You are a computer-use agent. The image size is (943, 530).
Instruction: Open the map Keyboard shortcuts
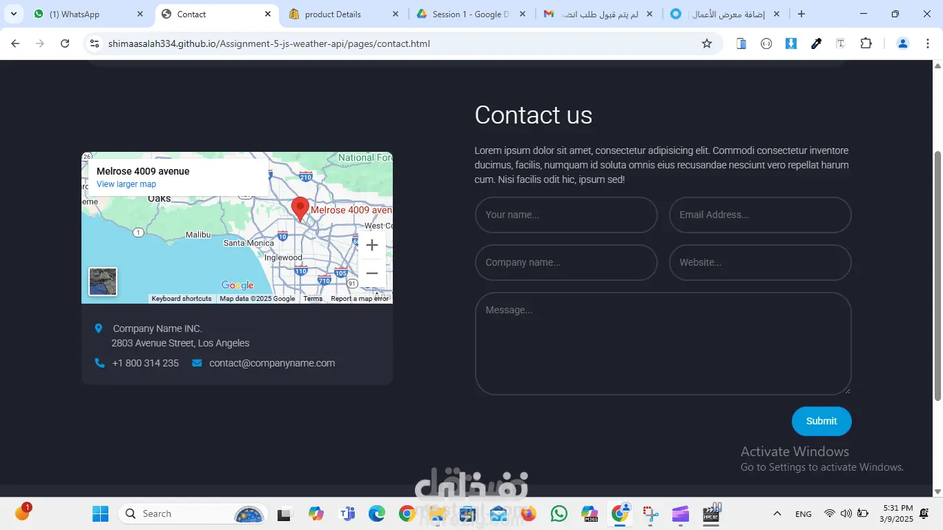pos(182,299)
